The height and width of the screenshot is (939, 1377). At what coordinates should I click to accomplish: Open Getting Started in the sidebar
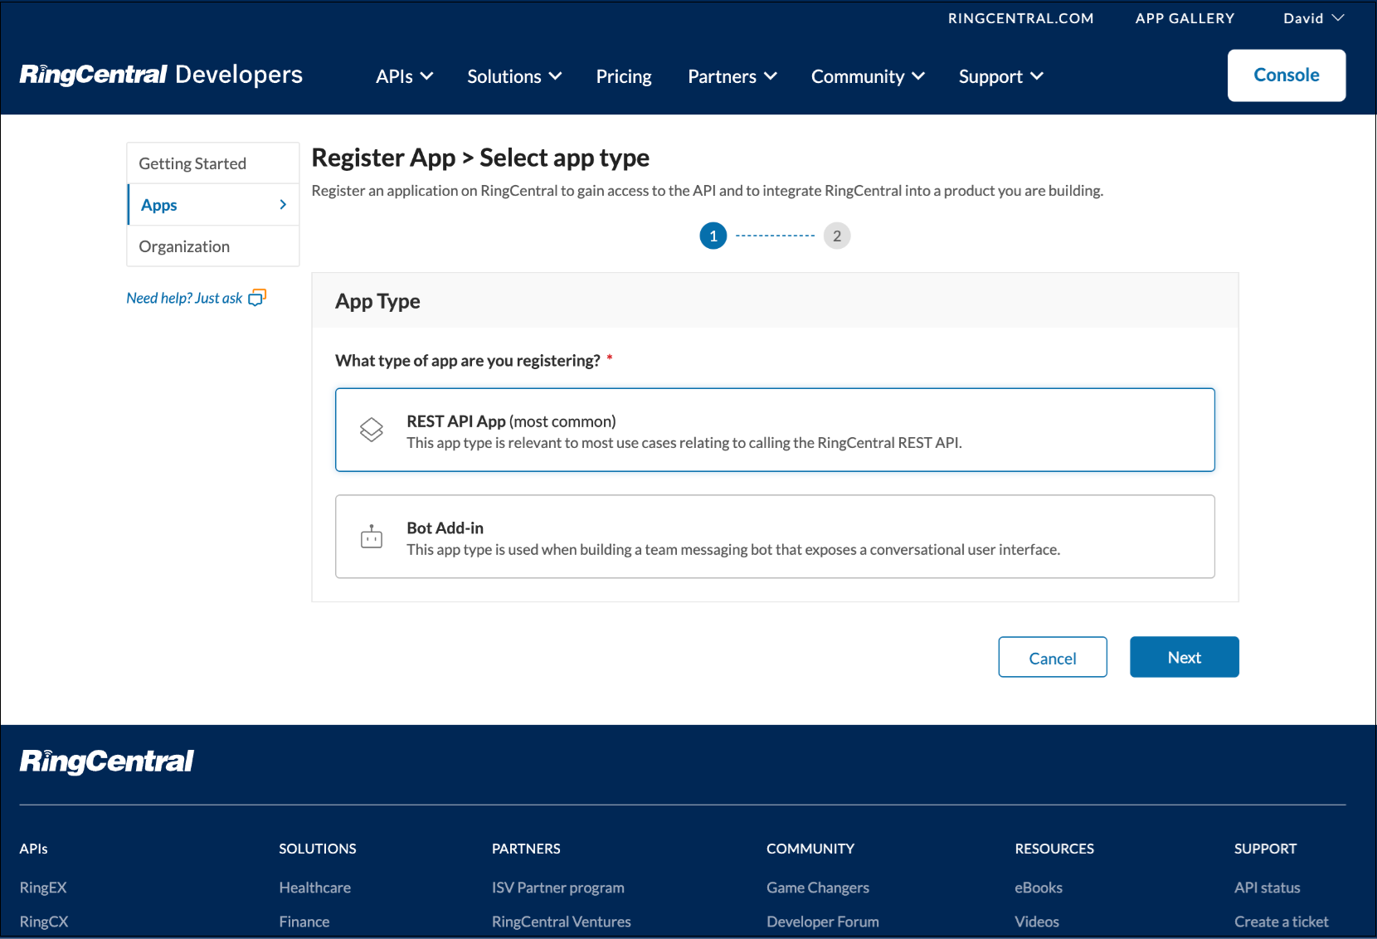pyautogui.click(x=213, y=163)
